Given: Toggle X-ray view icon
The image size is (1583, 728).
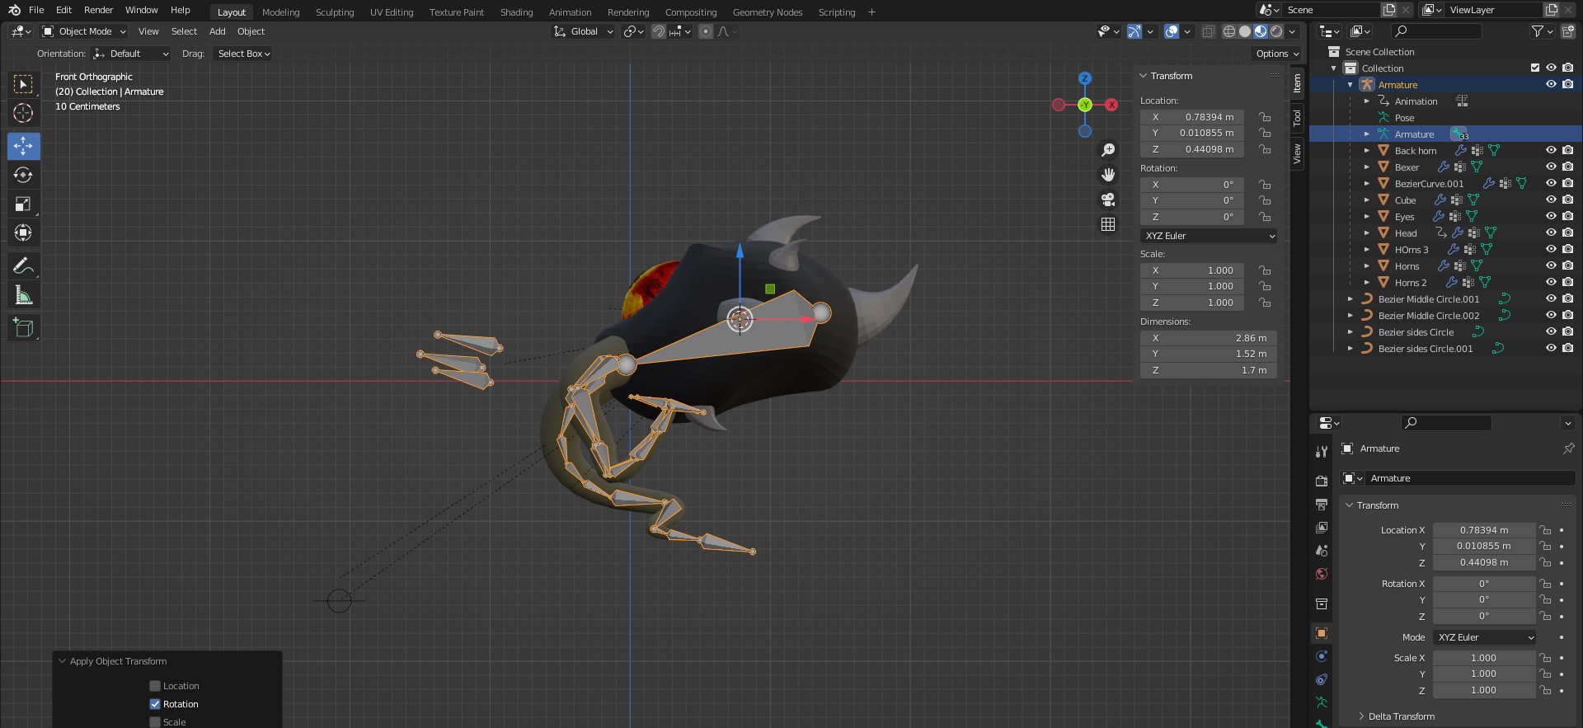Looking at the screenshot, I should pyautogui.click(x=1208, y=31).
